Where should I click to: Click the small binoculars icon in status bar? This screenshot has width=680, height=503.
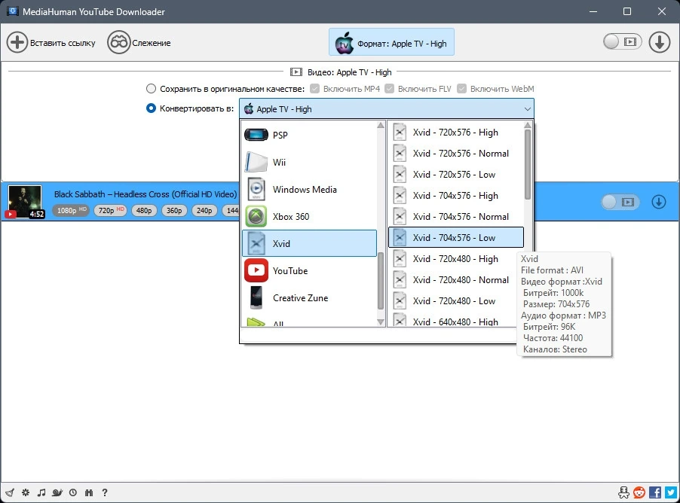[89, 492]
